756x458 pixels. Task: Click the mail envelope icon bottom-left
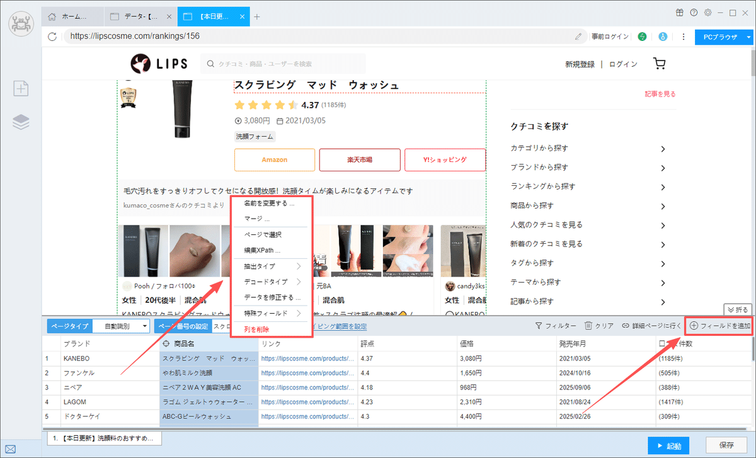(x=11, y=450)
